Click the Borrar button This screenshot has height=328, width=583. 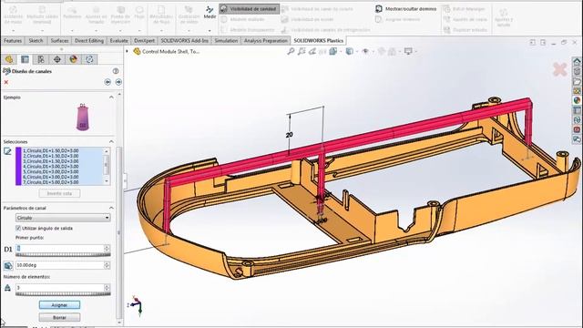pyautogui.click(x=59, y=318)
